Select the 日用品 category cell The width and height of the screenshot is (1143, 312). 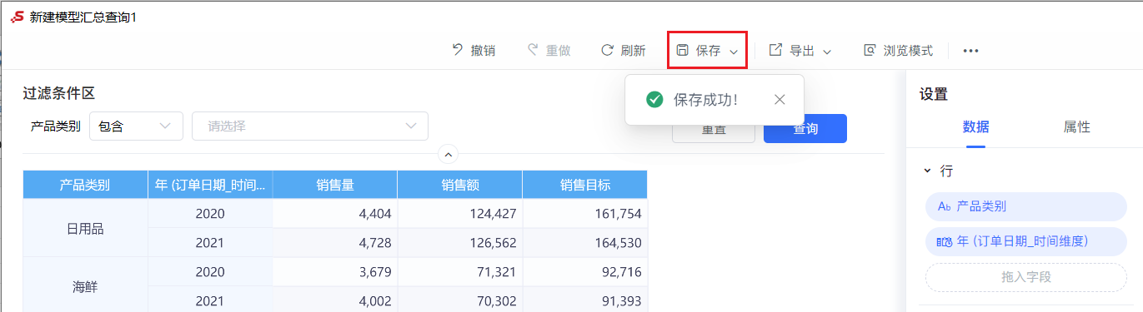pos(84,228)
